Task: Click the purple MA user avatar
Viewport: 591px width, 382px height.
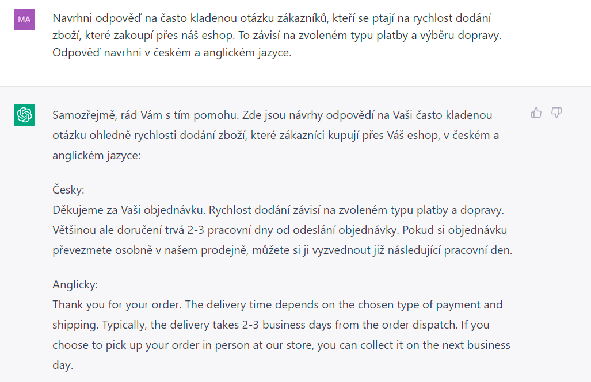Action: 25,20
